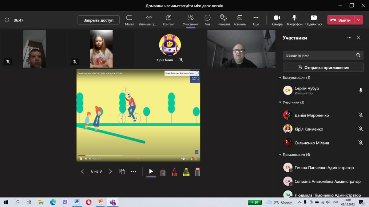Select Кіріл Клименко in participants list
369x207 pixels.
coord(323,129)
